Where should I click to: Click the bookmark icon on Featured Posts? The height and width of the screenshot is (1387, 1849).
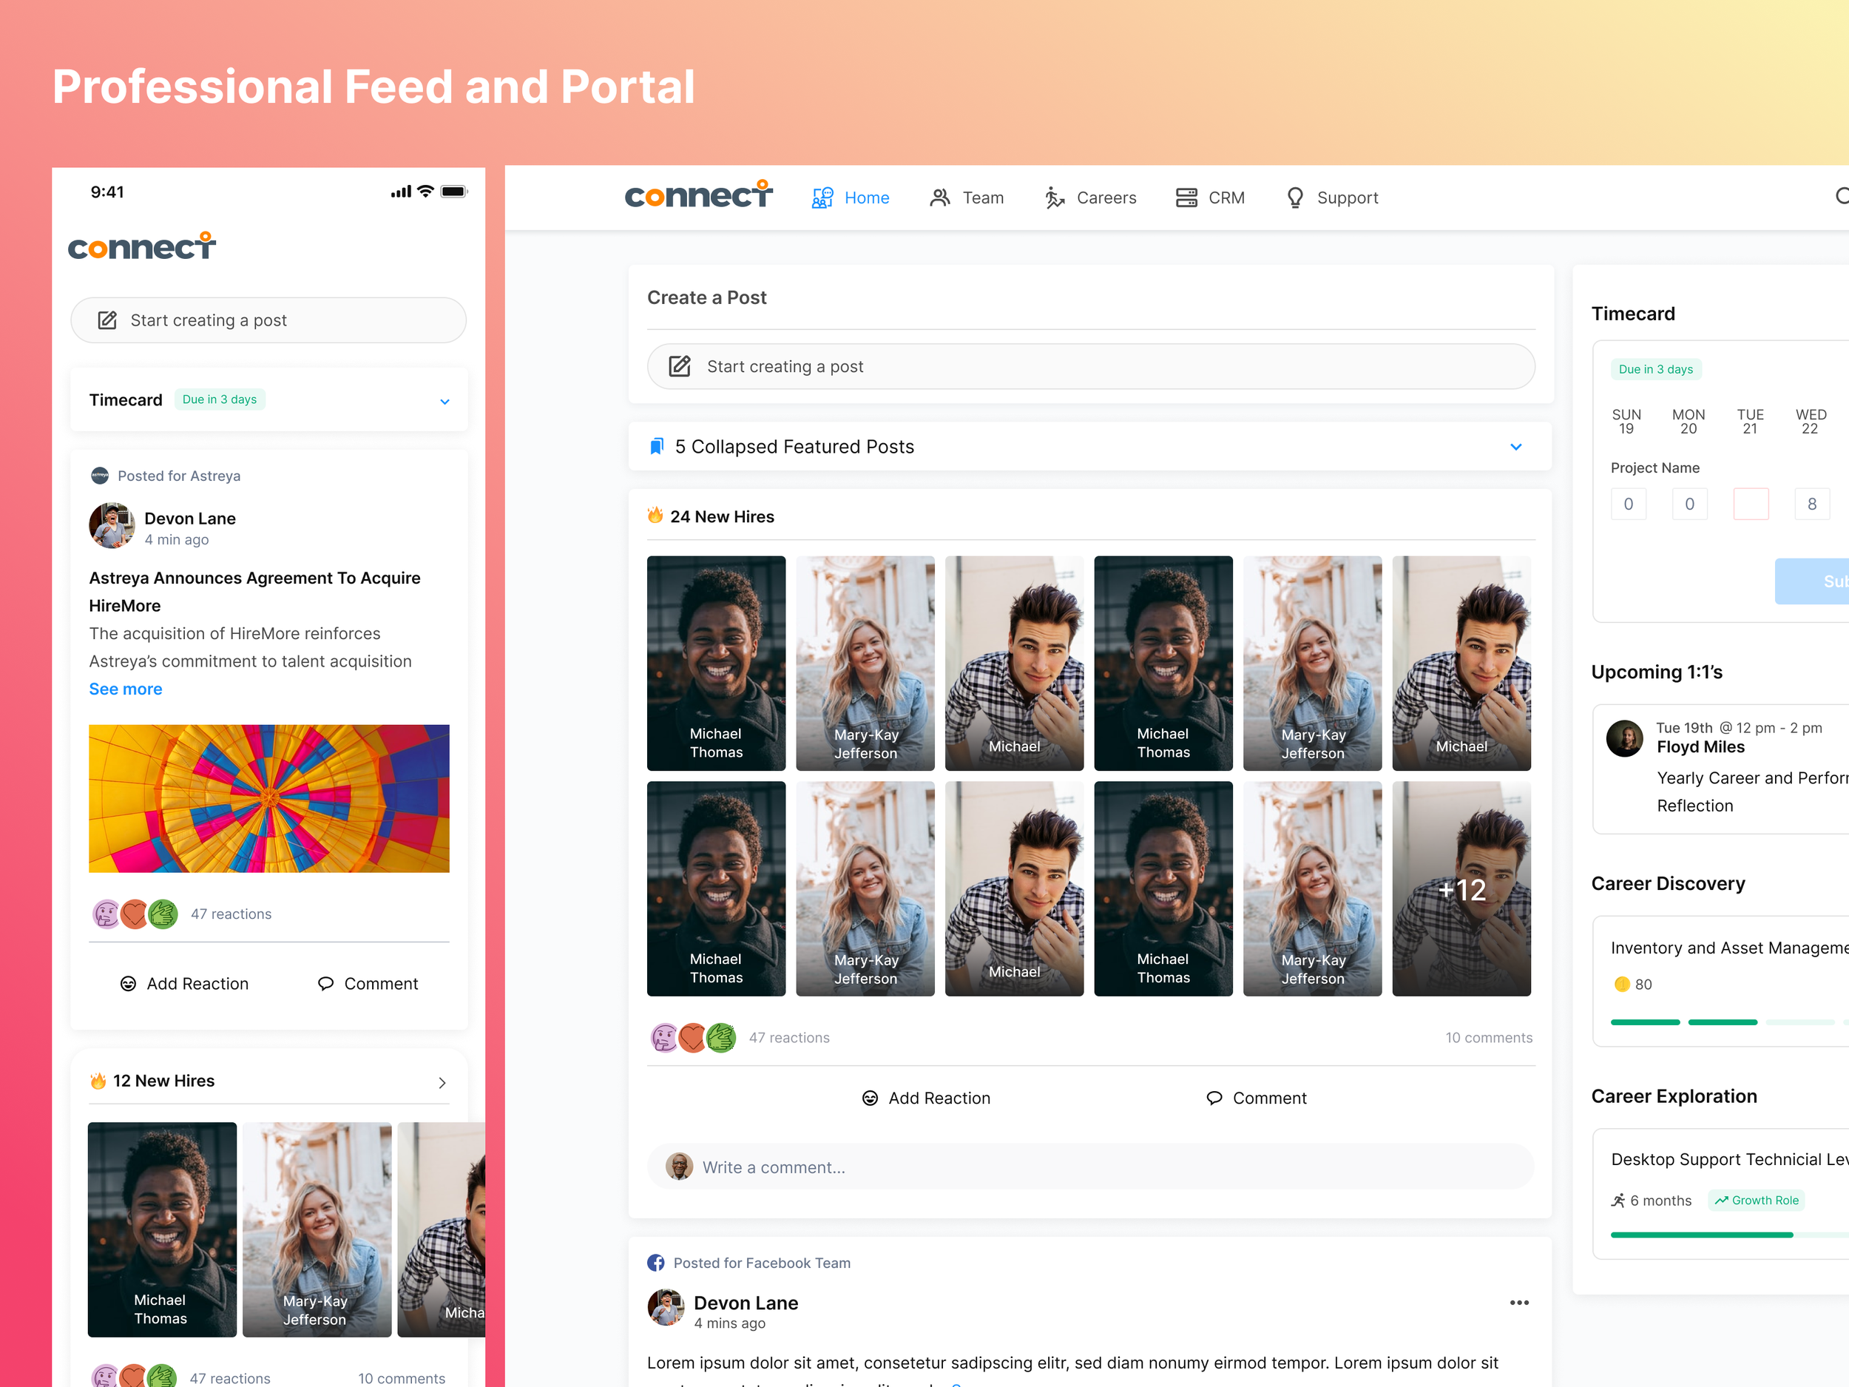[x=657, y=447]
